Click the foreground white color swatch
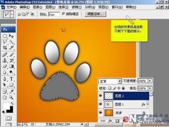Image resolution: width=169 pixels, height=127 pixels. tap(6, 106)
